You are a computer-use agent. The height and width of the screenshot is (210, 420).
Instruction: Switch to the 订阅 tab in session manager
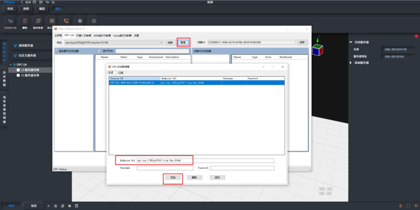[x=121, y=73]
